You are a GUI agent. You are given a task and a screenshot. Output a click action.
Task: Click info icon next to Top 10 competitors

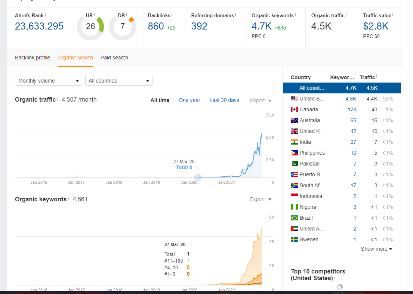[335, 278]
